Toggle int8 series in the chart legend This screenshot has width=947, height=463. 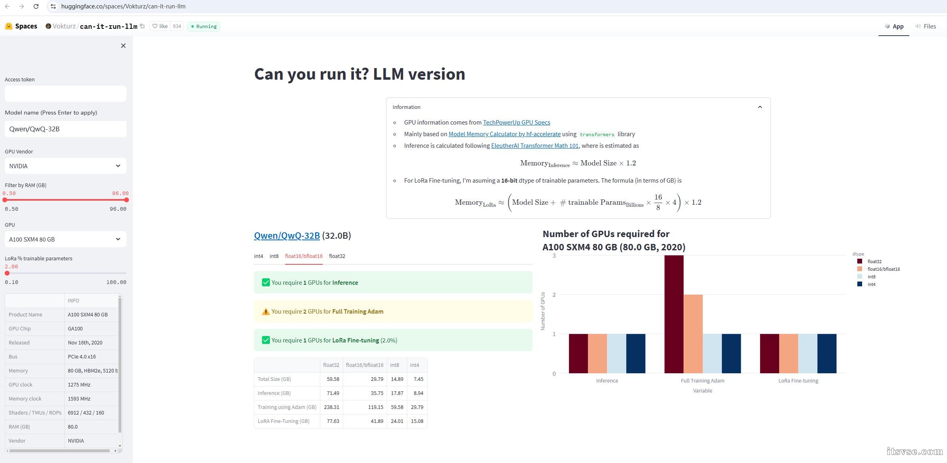pyautogui.click(x=866, y=277)
